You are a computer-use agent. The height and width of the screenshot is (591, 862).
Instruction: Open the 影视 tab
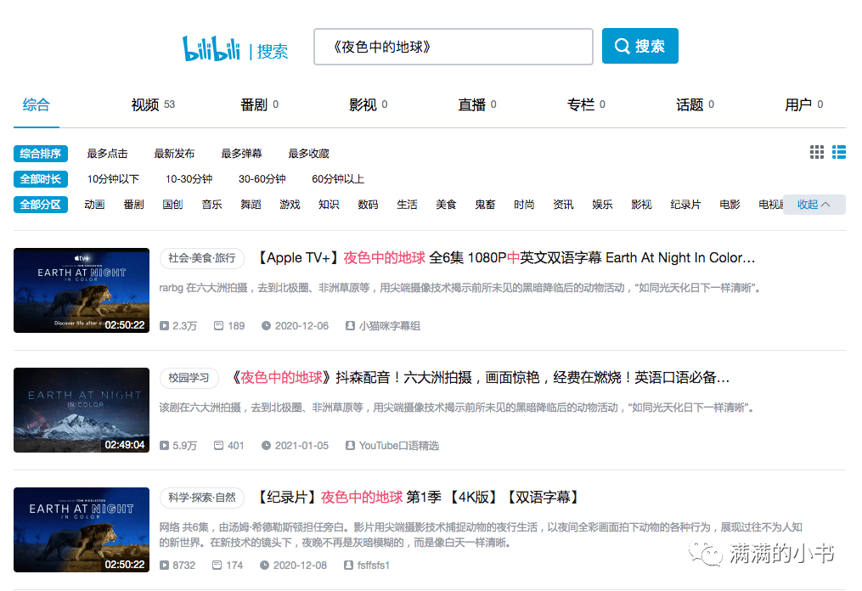369,104
